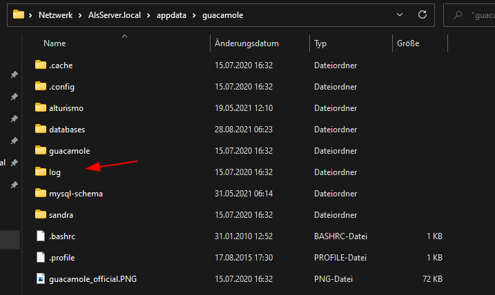Navigate to Netzwerk in the breadcrumb

coord(55,15)
